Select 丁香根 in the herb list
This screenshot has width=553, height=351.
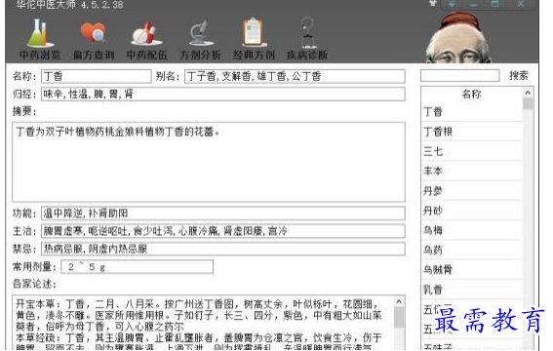[472, 132]
